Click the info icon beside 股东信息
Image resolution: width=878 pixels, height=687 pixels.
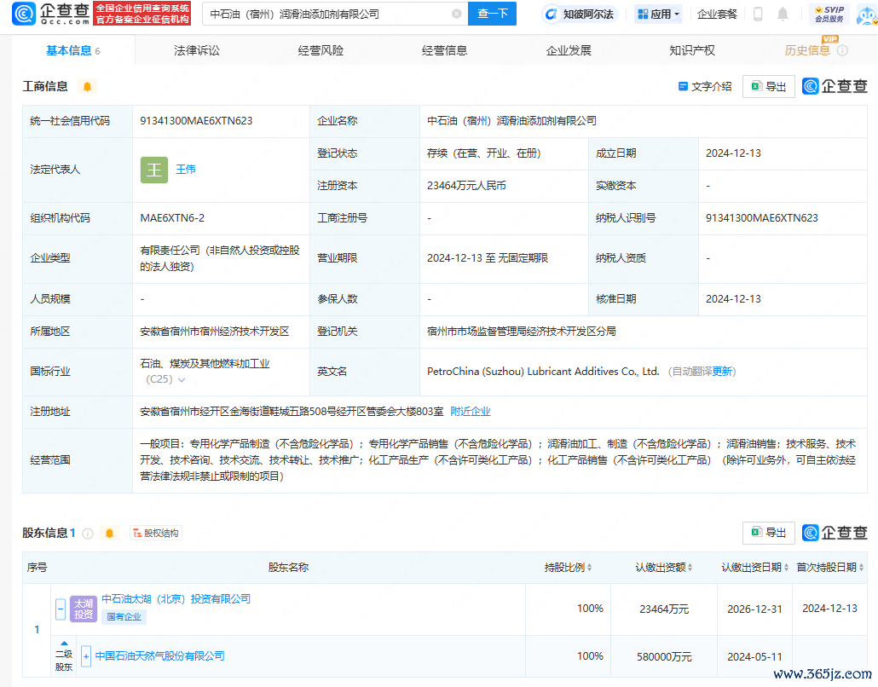pos(88,533)
